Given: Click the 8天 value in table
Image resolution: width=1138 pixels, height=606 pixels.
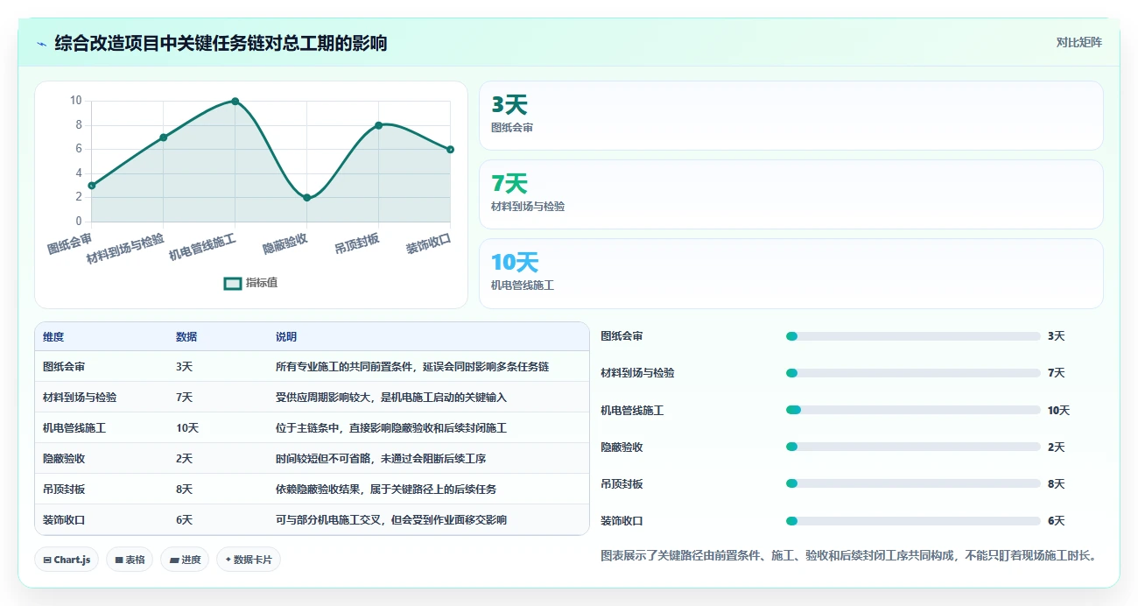Looking at the screenshot, I should 184,490.
